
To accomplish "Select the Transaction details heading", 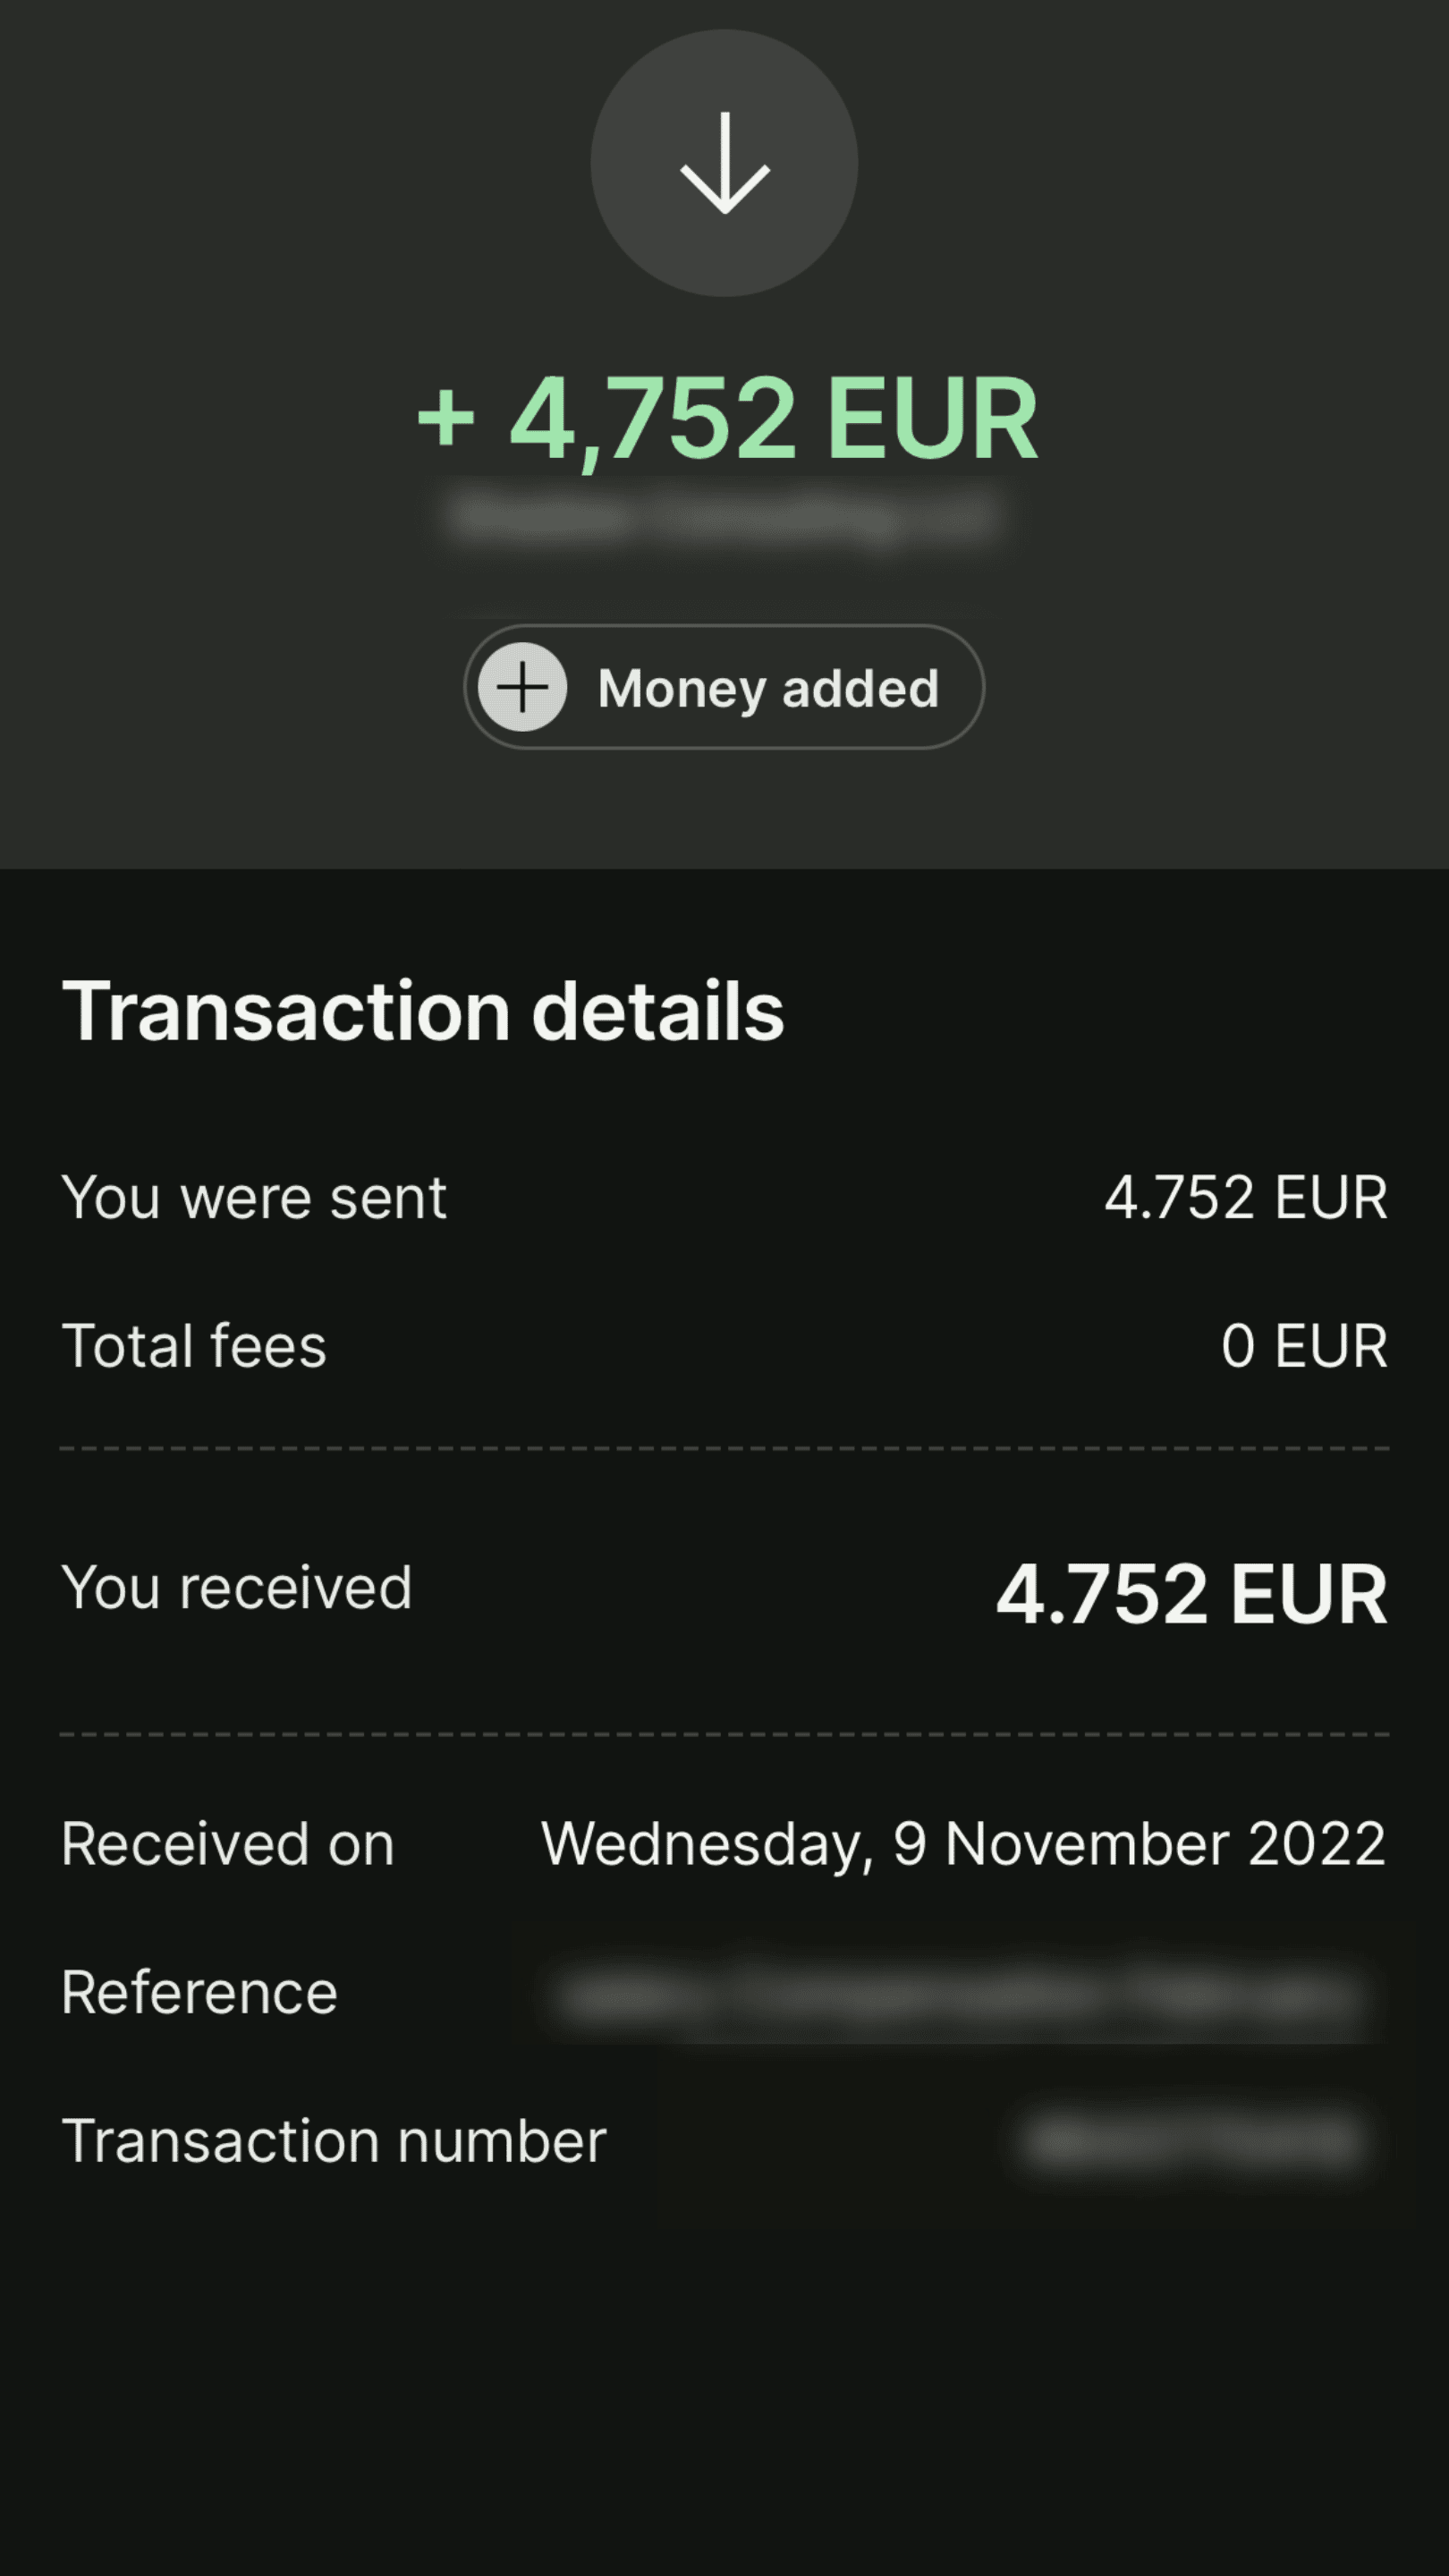I will click(423, 1011).
